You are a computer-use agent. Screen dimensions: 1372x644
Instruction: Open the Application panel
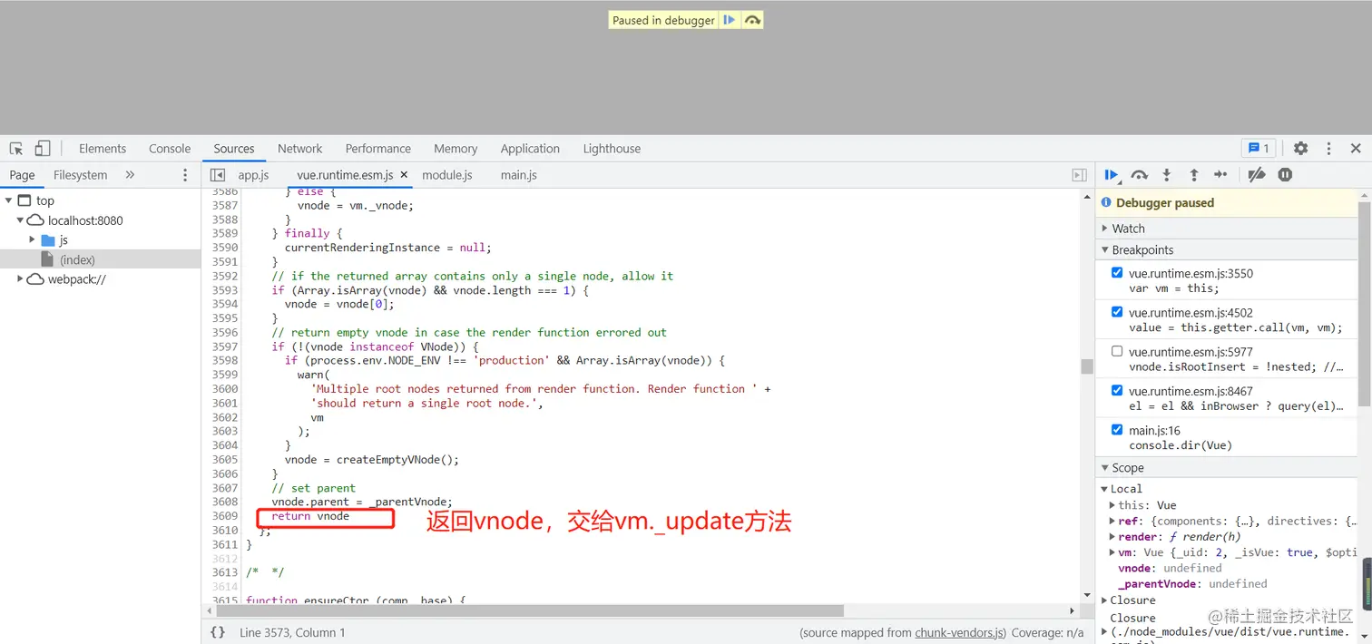click(530, 149)
